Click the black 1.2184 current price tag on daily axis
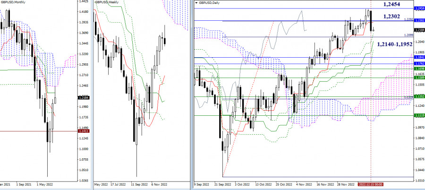Screen dimensions: 425x190 419,29
